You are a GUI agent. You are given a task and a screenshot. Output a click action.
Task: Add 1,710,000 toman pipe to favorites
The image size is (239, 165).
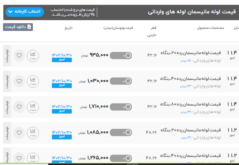[x=19, y=107]
